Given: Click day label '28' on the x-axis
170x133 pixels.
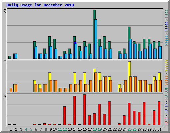Looking at the screenshot, I should click(x=144, y=129).
